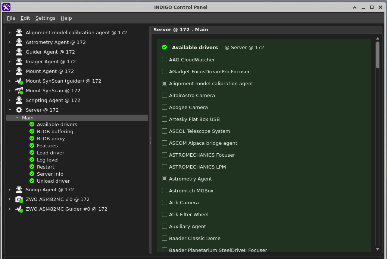
Task: Click the waveform icon beside ZWO ASI482MC Guider #0
Action: coord(19,209)
